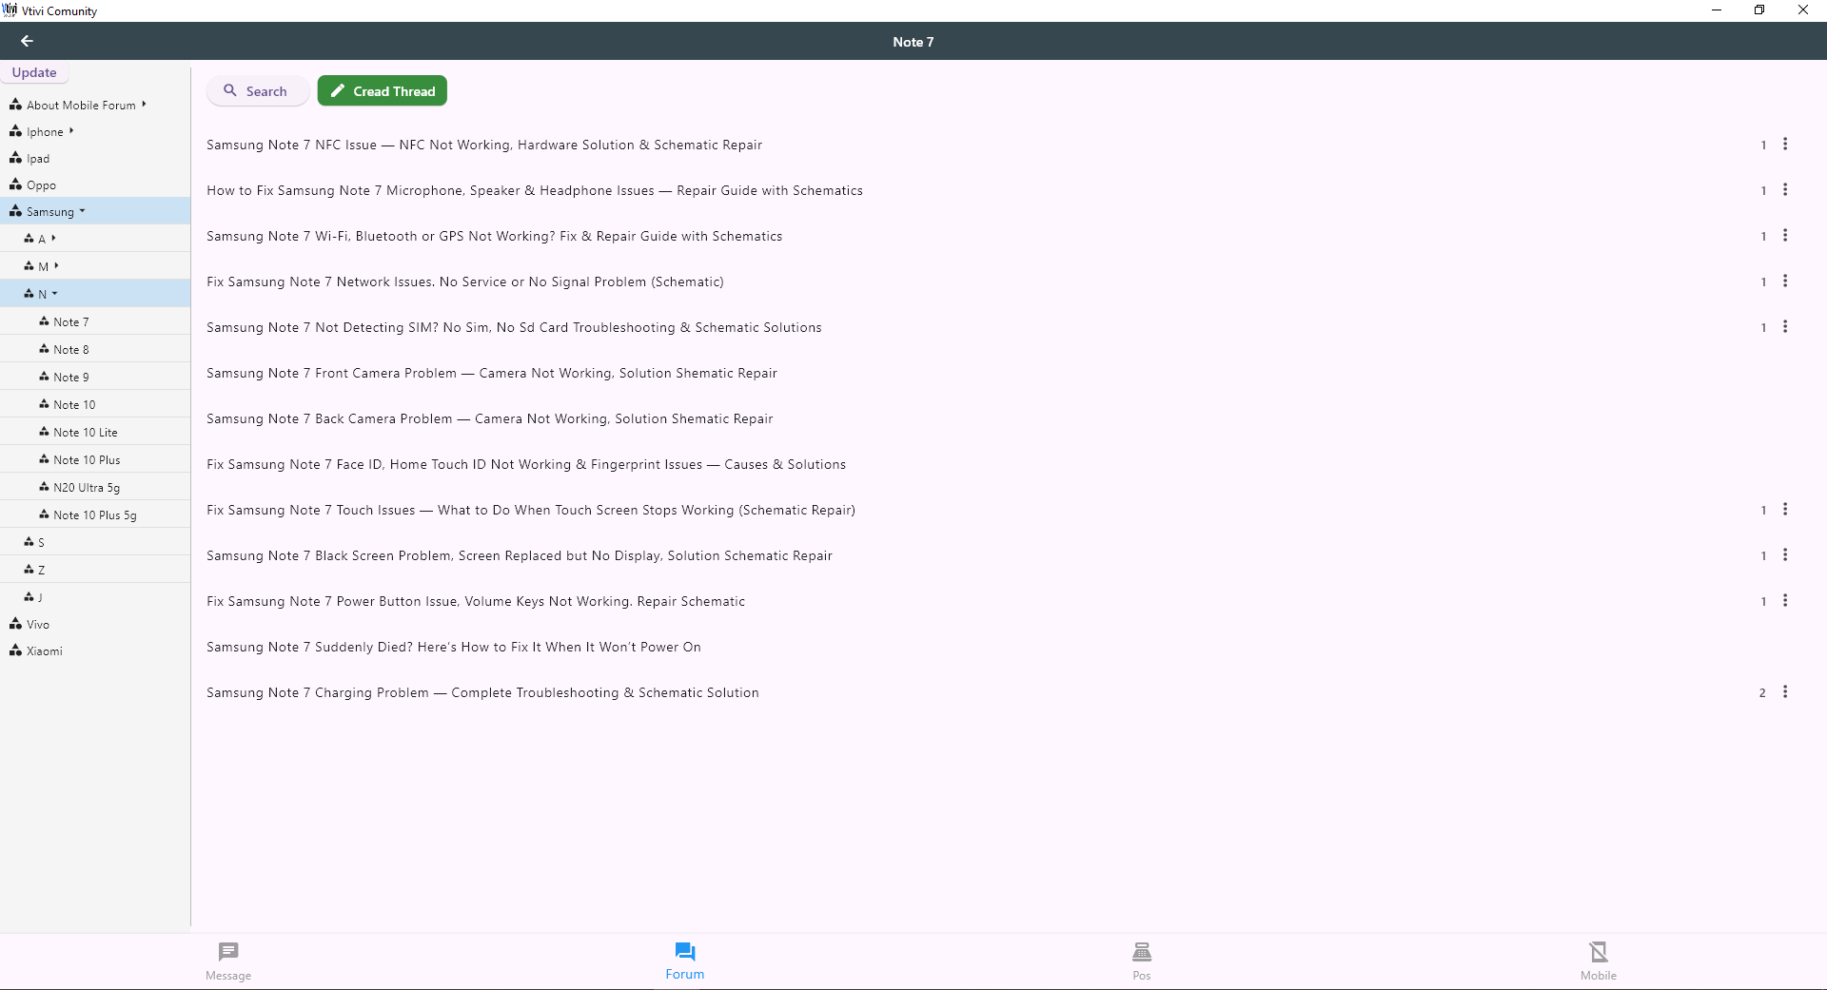Image resolution: width=1827 pixels, height=990 pixels.
Task: Open options menu for Charging Problem thread
Action: [x=1785, y=692]
